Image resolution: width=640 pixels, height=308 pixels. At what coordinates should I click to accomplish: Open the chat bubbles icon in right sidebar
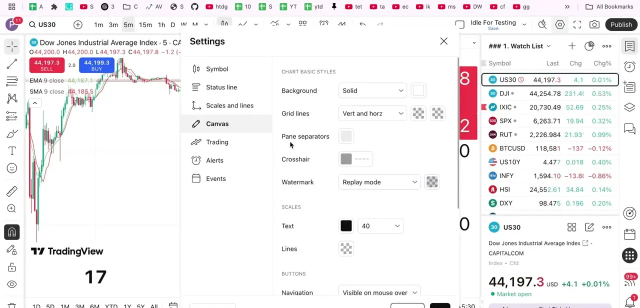629,129
